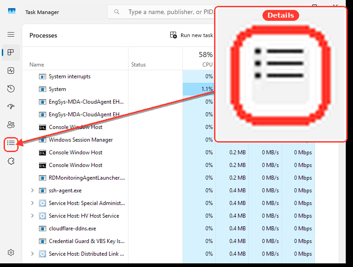Screen dimensions: 353x267
Task: Expand Service Host: Special Administ... row
Action: click(x=33, y=203)
